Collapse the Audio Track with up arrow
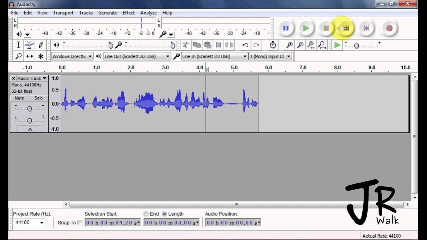The image size is (427, 240). pyautogui.click(x=30, y=129)
